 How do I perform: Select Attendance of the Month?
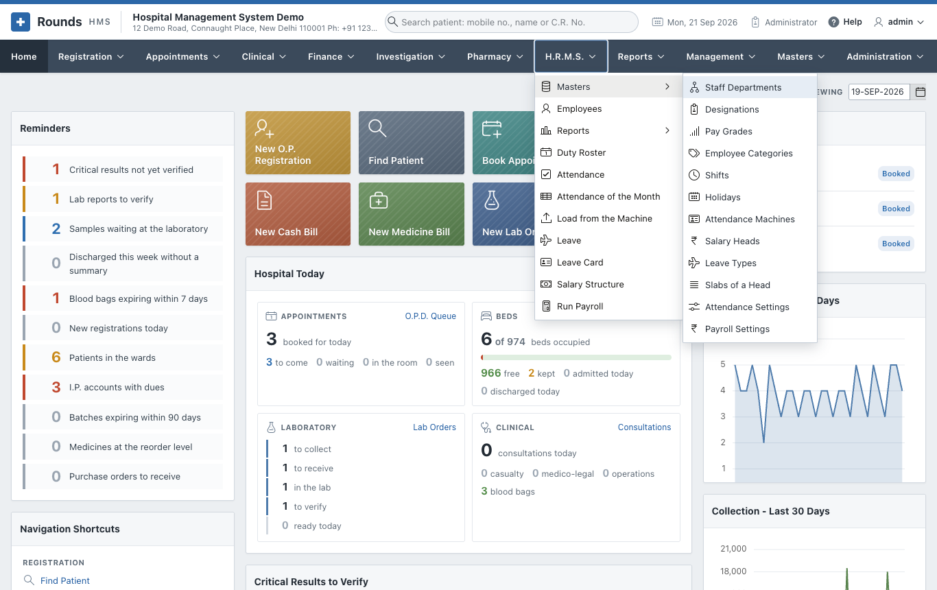tap(608, 196)
